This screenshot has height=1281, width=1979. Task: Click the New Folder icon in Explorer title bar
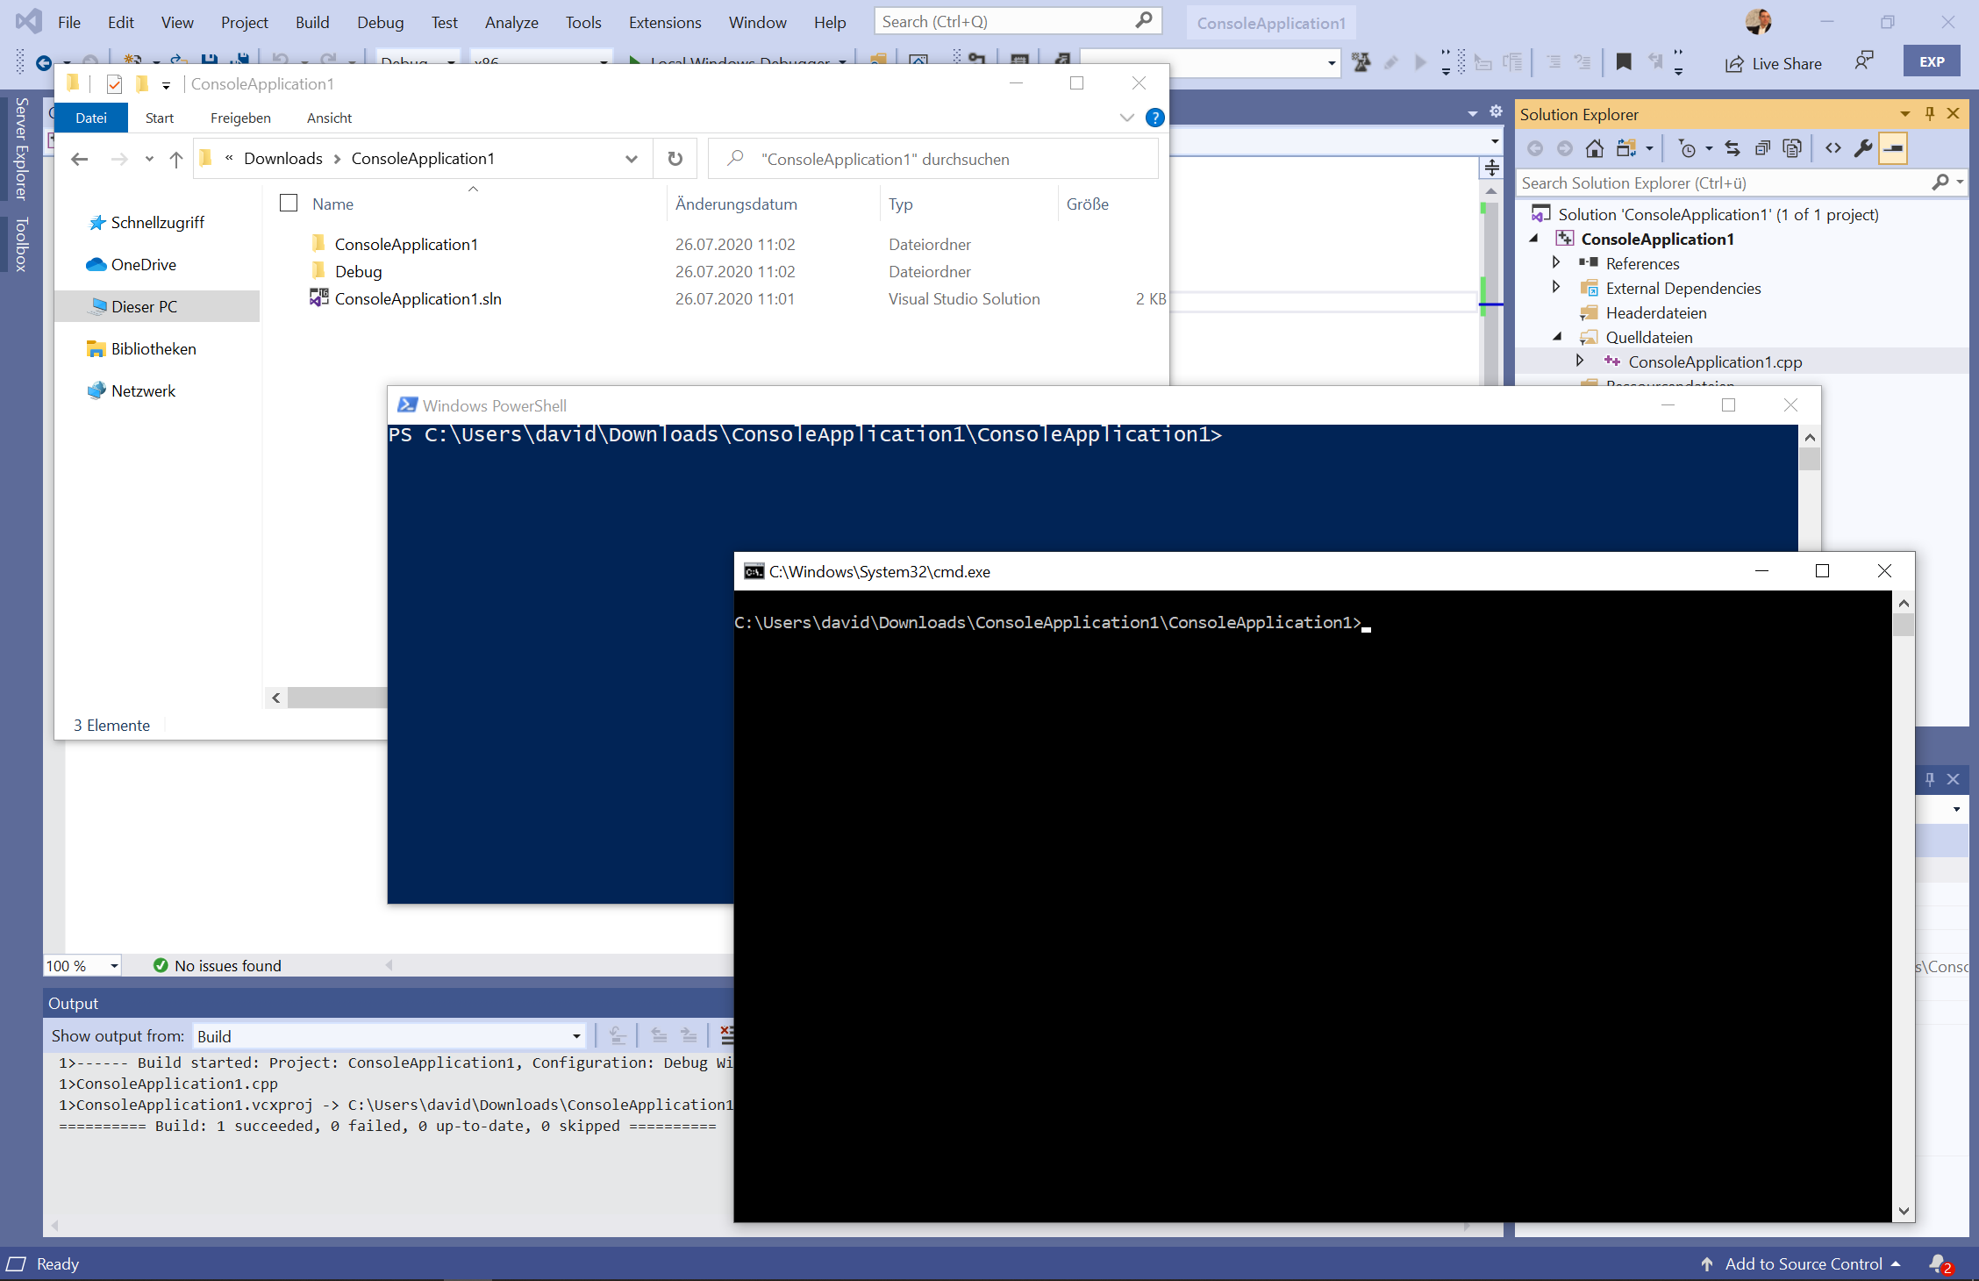pos(142,84)
